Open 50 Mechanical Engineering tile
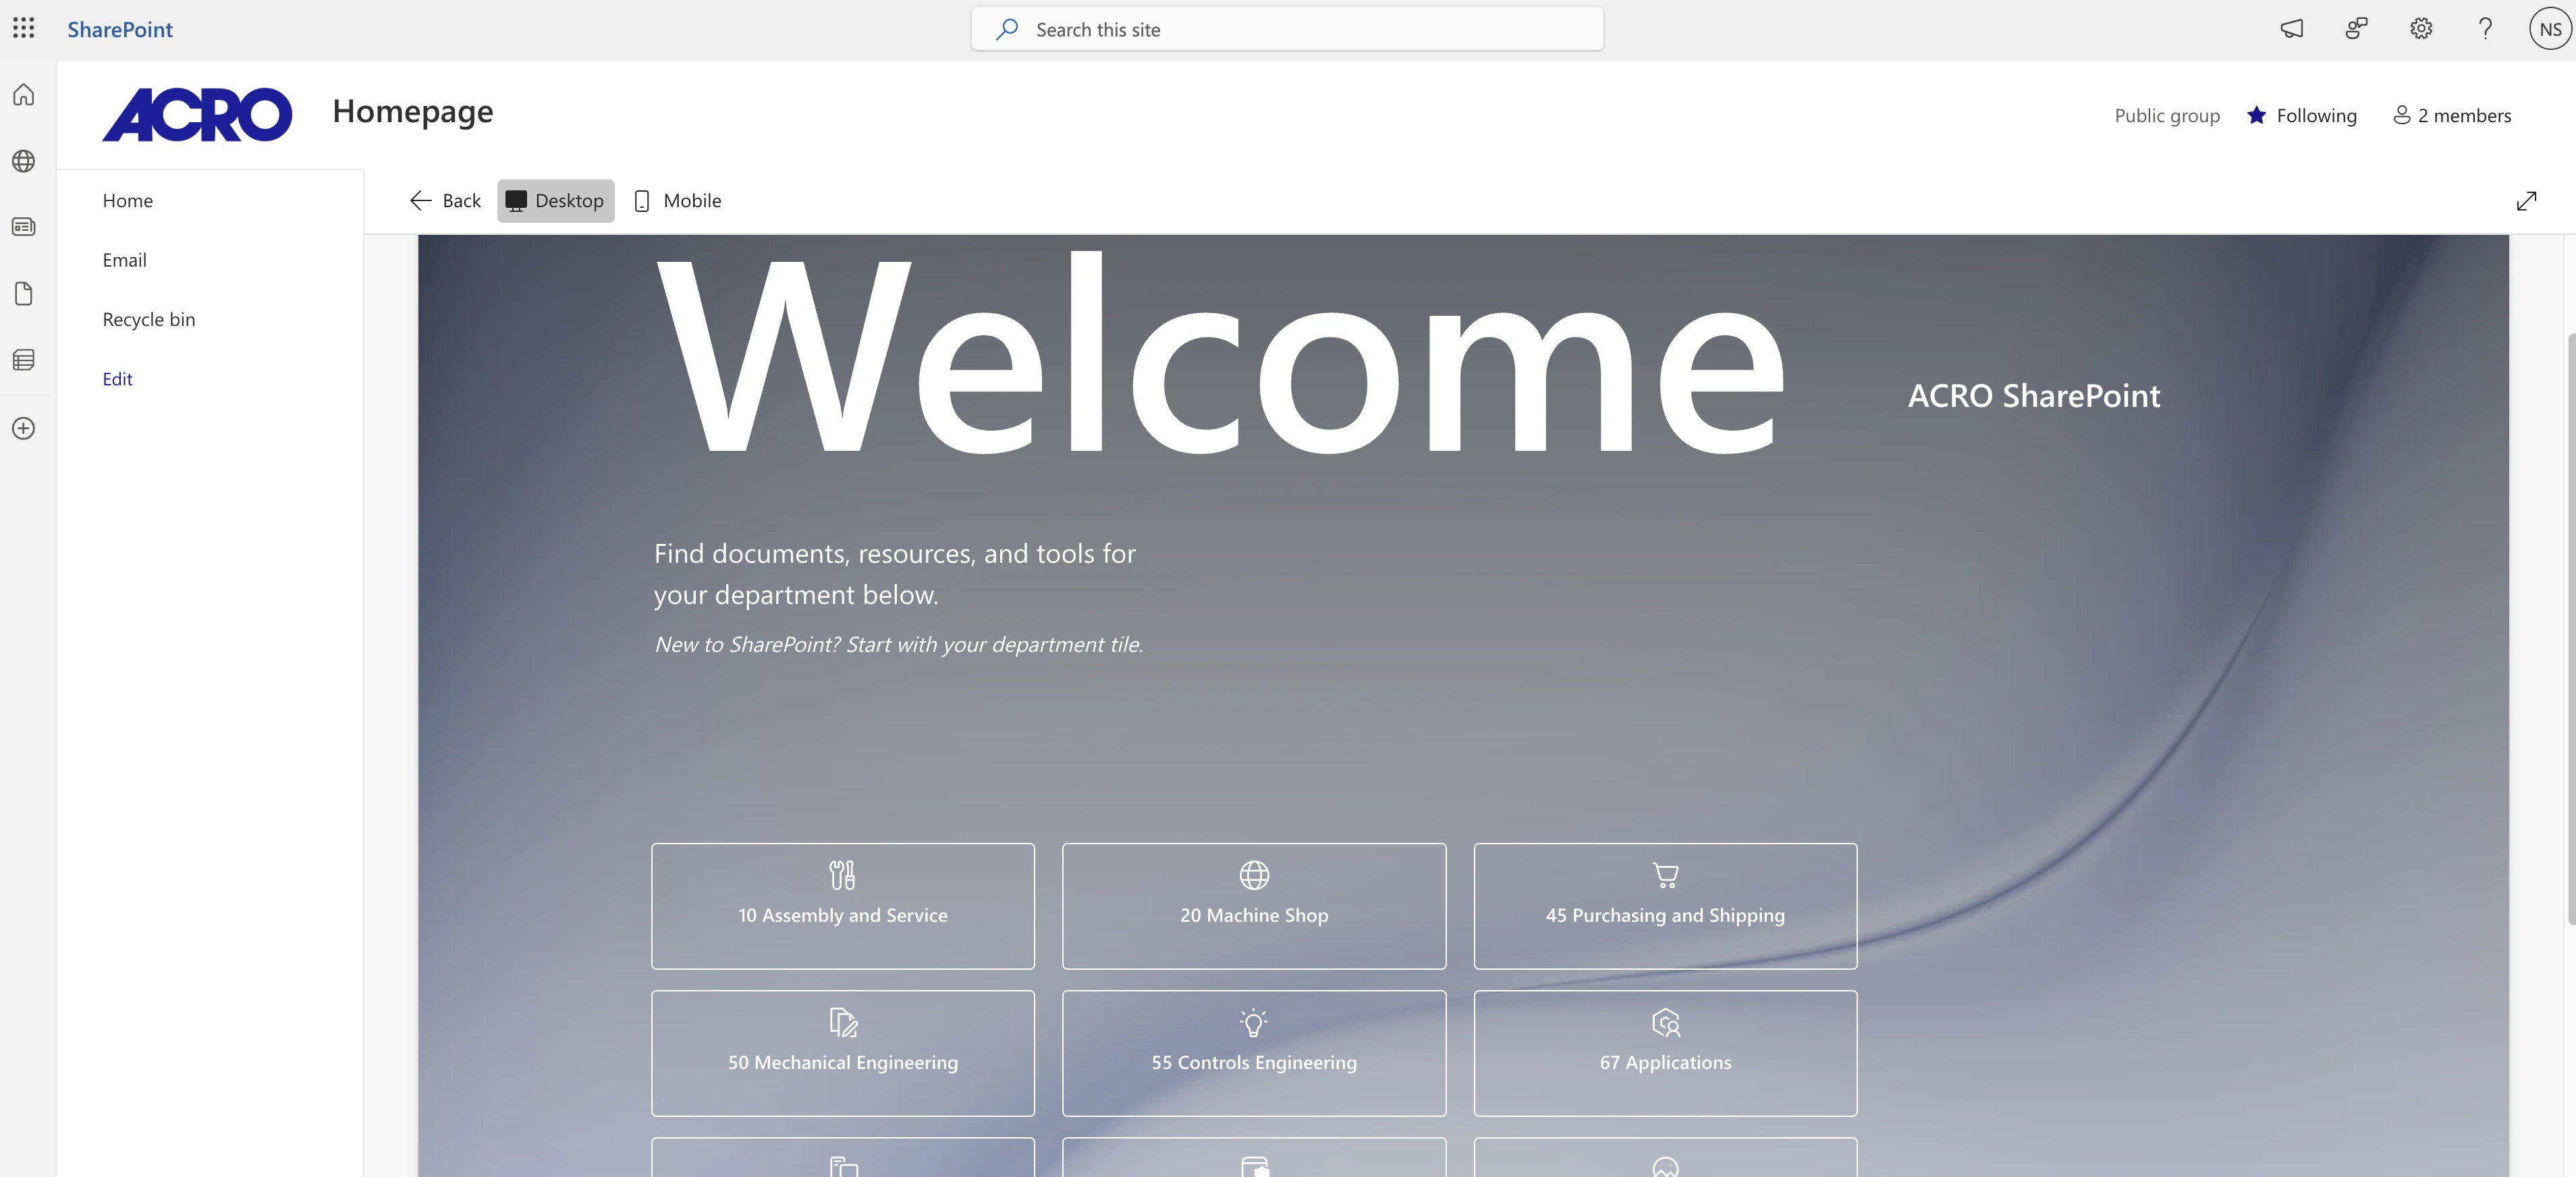Screen dimensions: 2576x1177 843,1053
